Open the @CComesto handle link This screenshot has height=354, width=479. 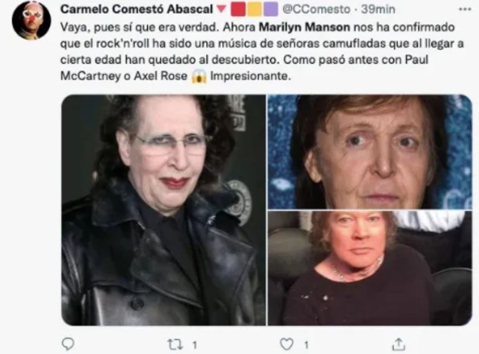[316, 9]
